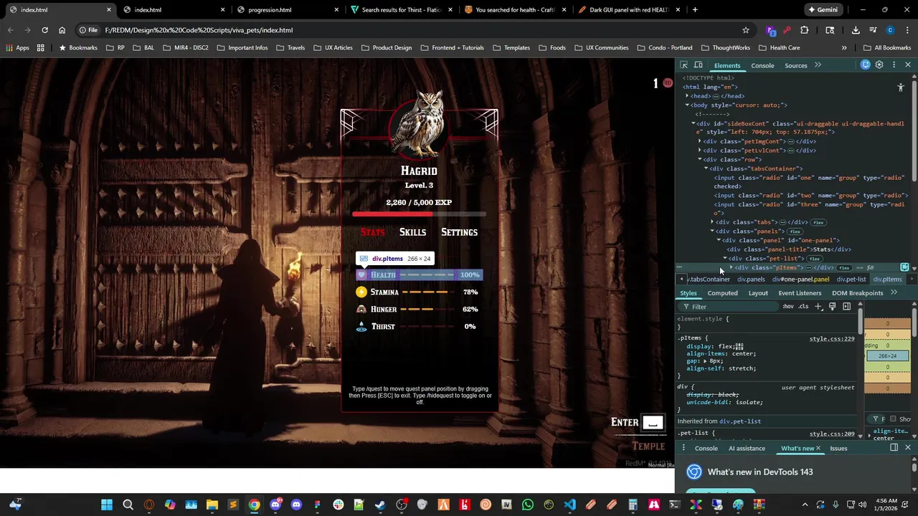This screenshot has width=918, height=516.
Task: Click the health heart icon in pet stats
Action: [361, 274]
